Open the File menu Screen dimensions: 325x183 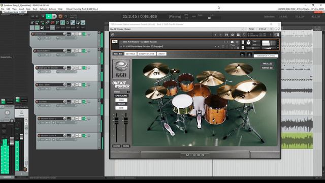(x=3, y=9)
